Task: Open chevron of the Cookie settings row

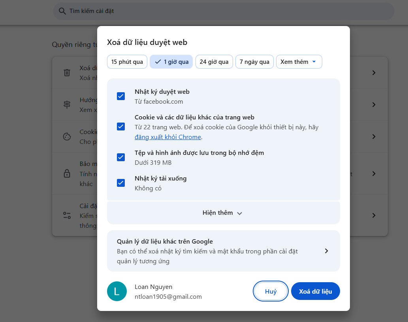Action: [374, 137]
